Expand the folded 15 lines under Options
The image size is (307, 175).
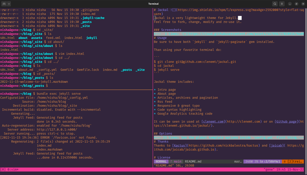(x=229, y=138)
